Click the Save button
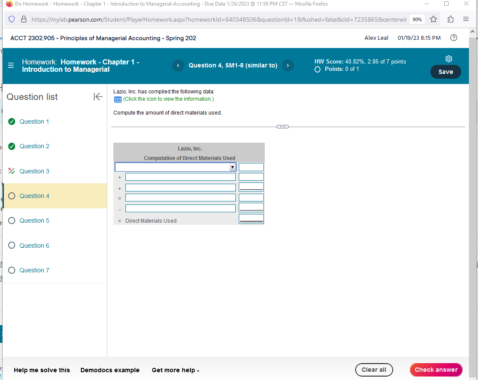478x380 pixels. pos(446,72)
